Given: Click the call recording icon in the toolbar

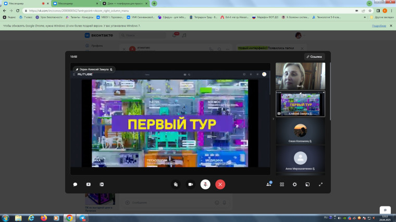Looking at the screenshot, I should coord(102,185).
